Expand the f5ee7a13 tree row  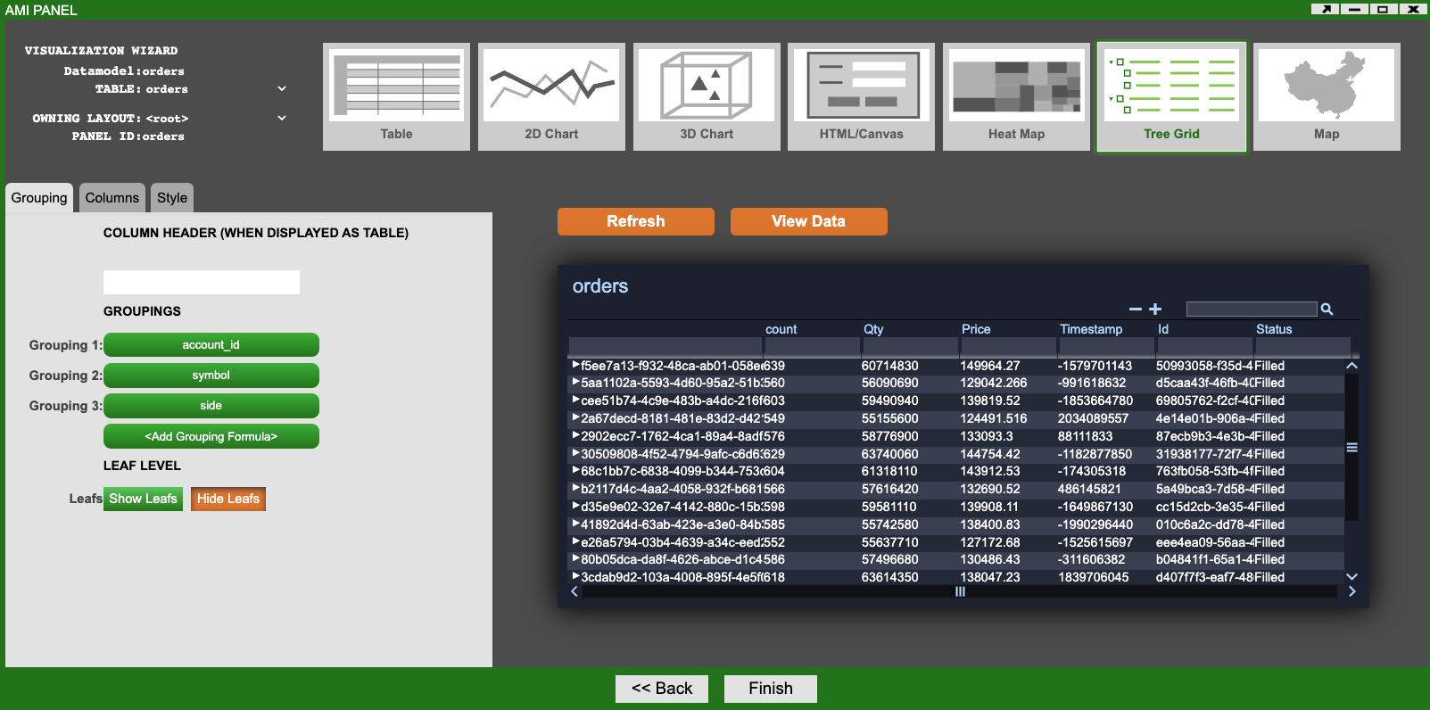pyautogui.click(x=575, y=365)
